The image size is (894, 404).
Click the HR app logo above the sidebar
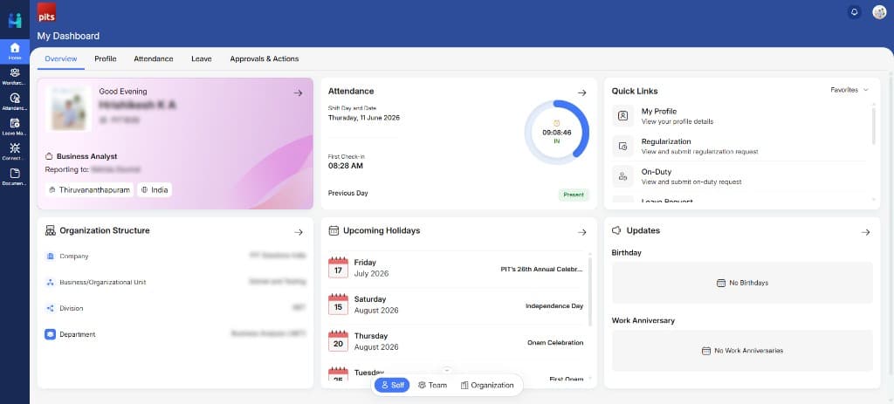(15, 19)
